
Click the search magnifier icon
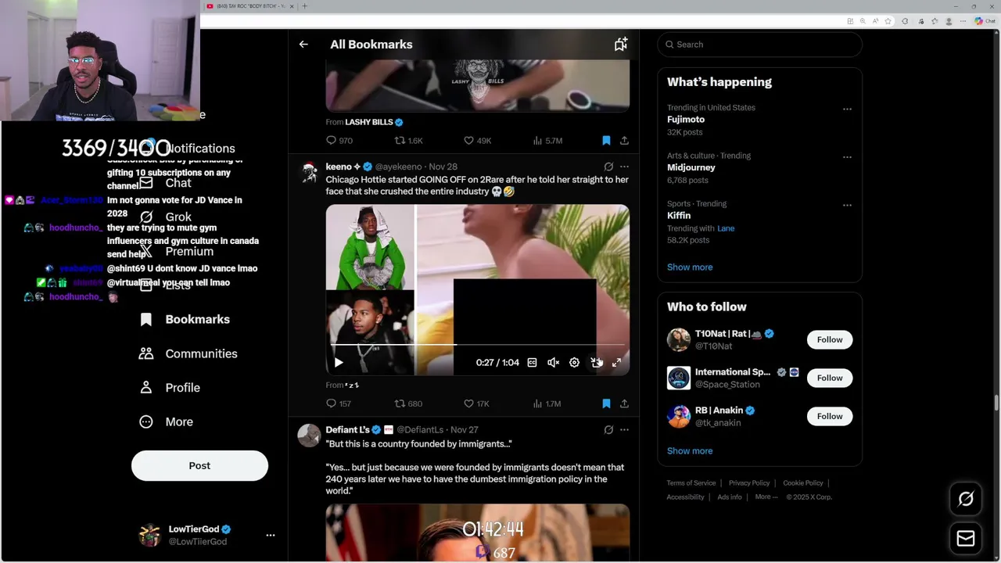point(669,45)
